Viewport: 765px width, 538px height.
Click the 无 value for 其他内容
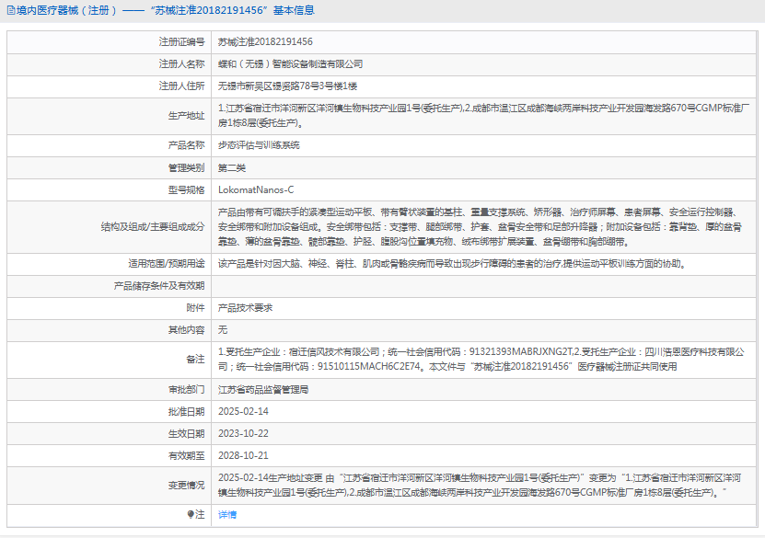tap(223, 330)
